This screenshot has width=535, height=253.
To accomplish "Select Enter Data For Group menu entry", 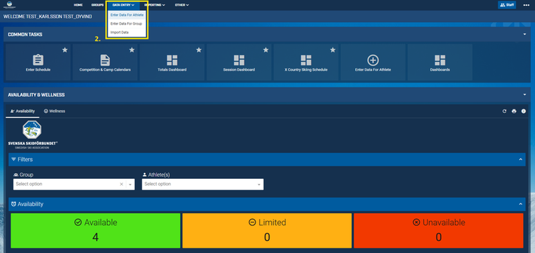I will coord(126,24).
